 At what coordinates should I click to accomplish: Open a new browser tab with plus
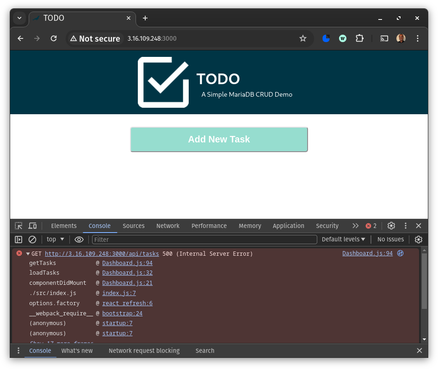tap(145, 18)
